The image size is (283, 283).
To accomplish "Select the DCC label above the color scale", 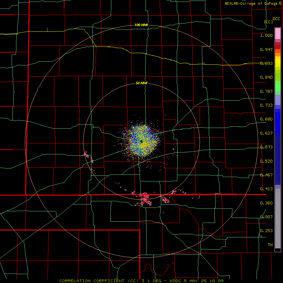I will (276, 19).
